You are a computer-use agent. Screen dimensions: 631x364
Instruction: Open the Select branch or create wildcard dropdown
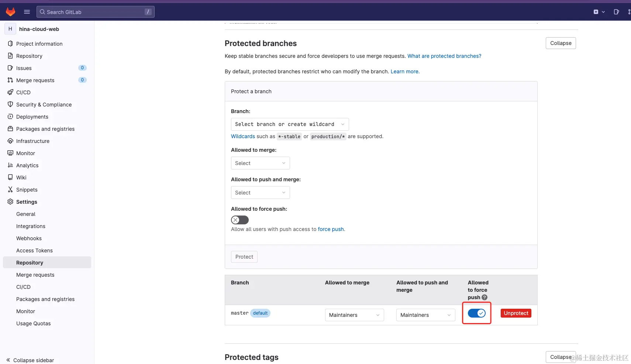coord(290,124)
